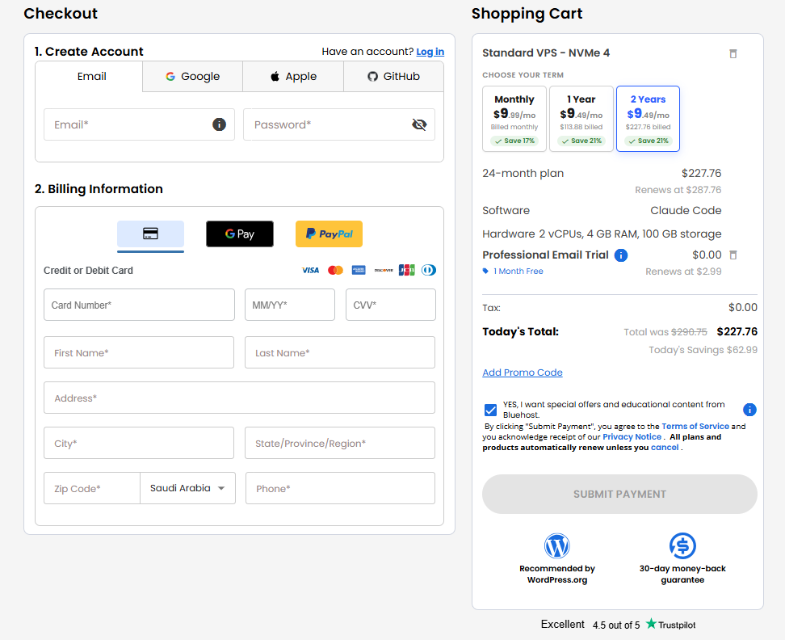Switch to the Email sign-up tab

pos(89,77)
